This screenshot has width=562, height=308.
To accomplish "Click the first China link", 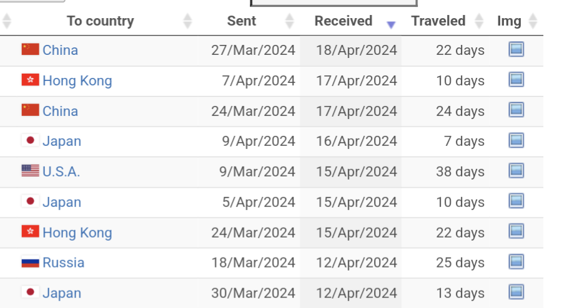I will pyautogui.click(x=60, y=50).
